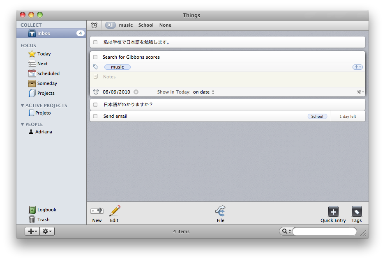The image size is (385, 261).
Task: Check off Send email task
Action: tap(95, 116)
